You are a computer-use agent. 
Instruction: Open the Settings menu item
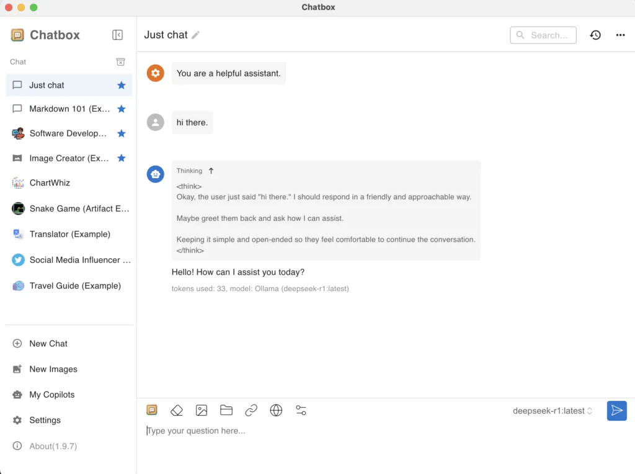45,420
